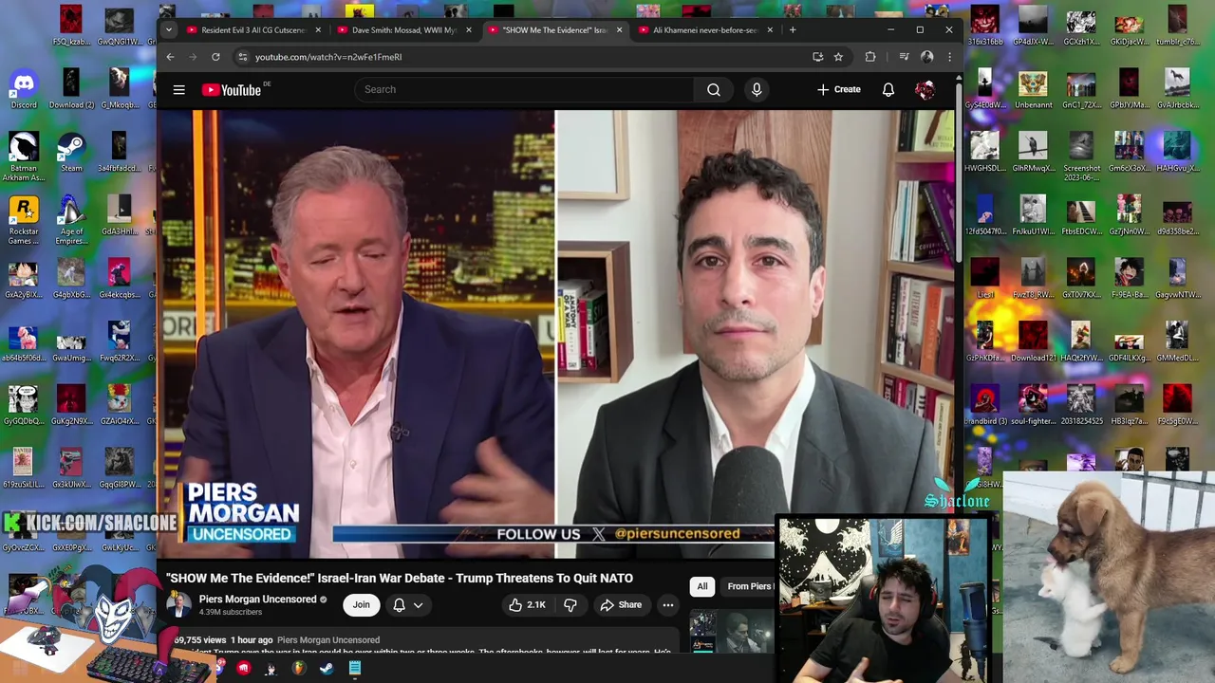Screen dimensions: 1215x683
Task: Focus the YouTube search field
Action: pyautogui.click(x=525, y=90)
